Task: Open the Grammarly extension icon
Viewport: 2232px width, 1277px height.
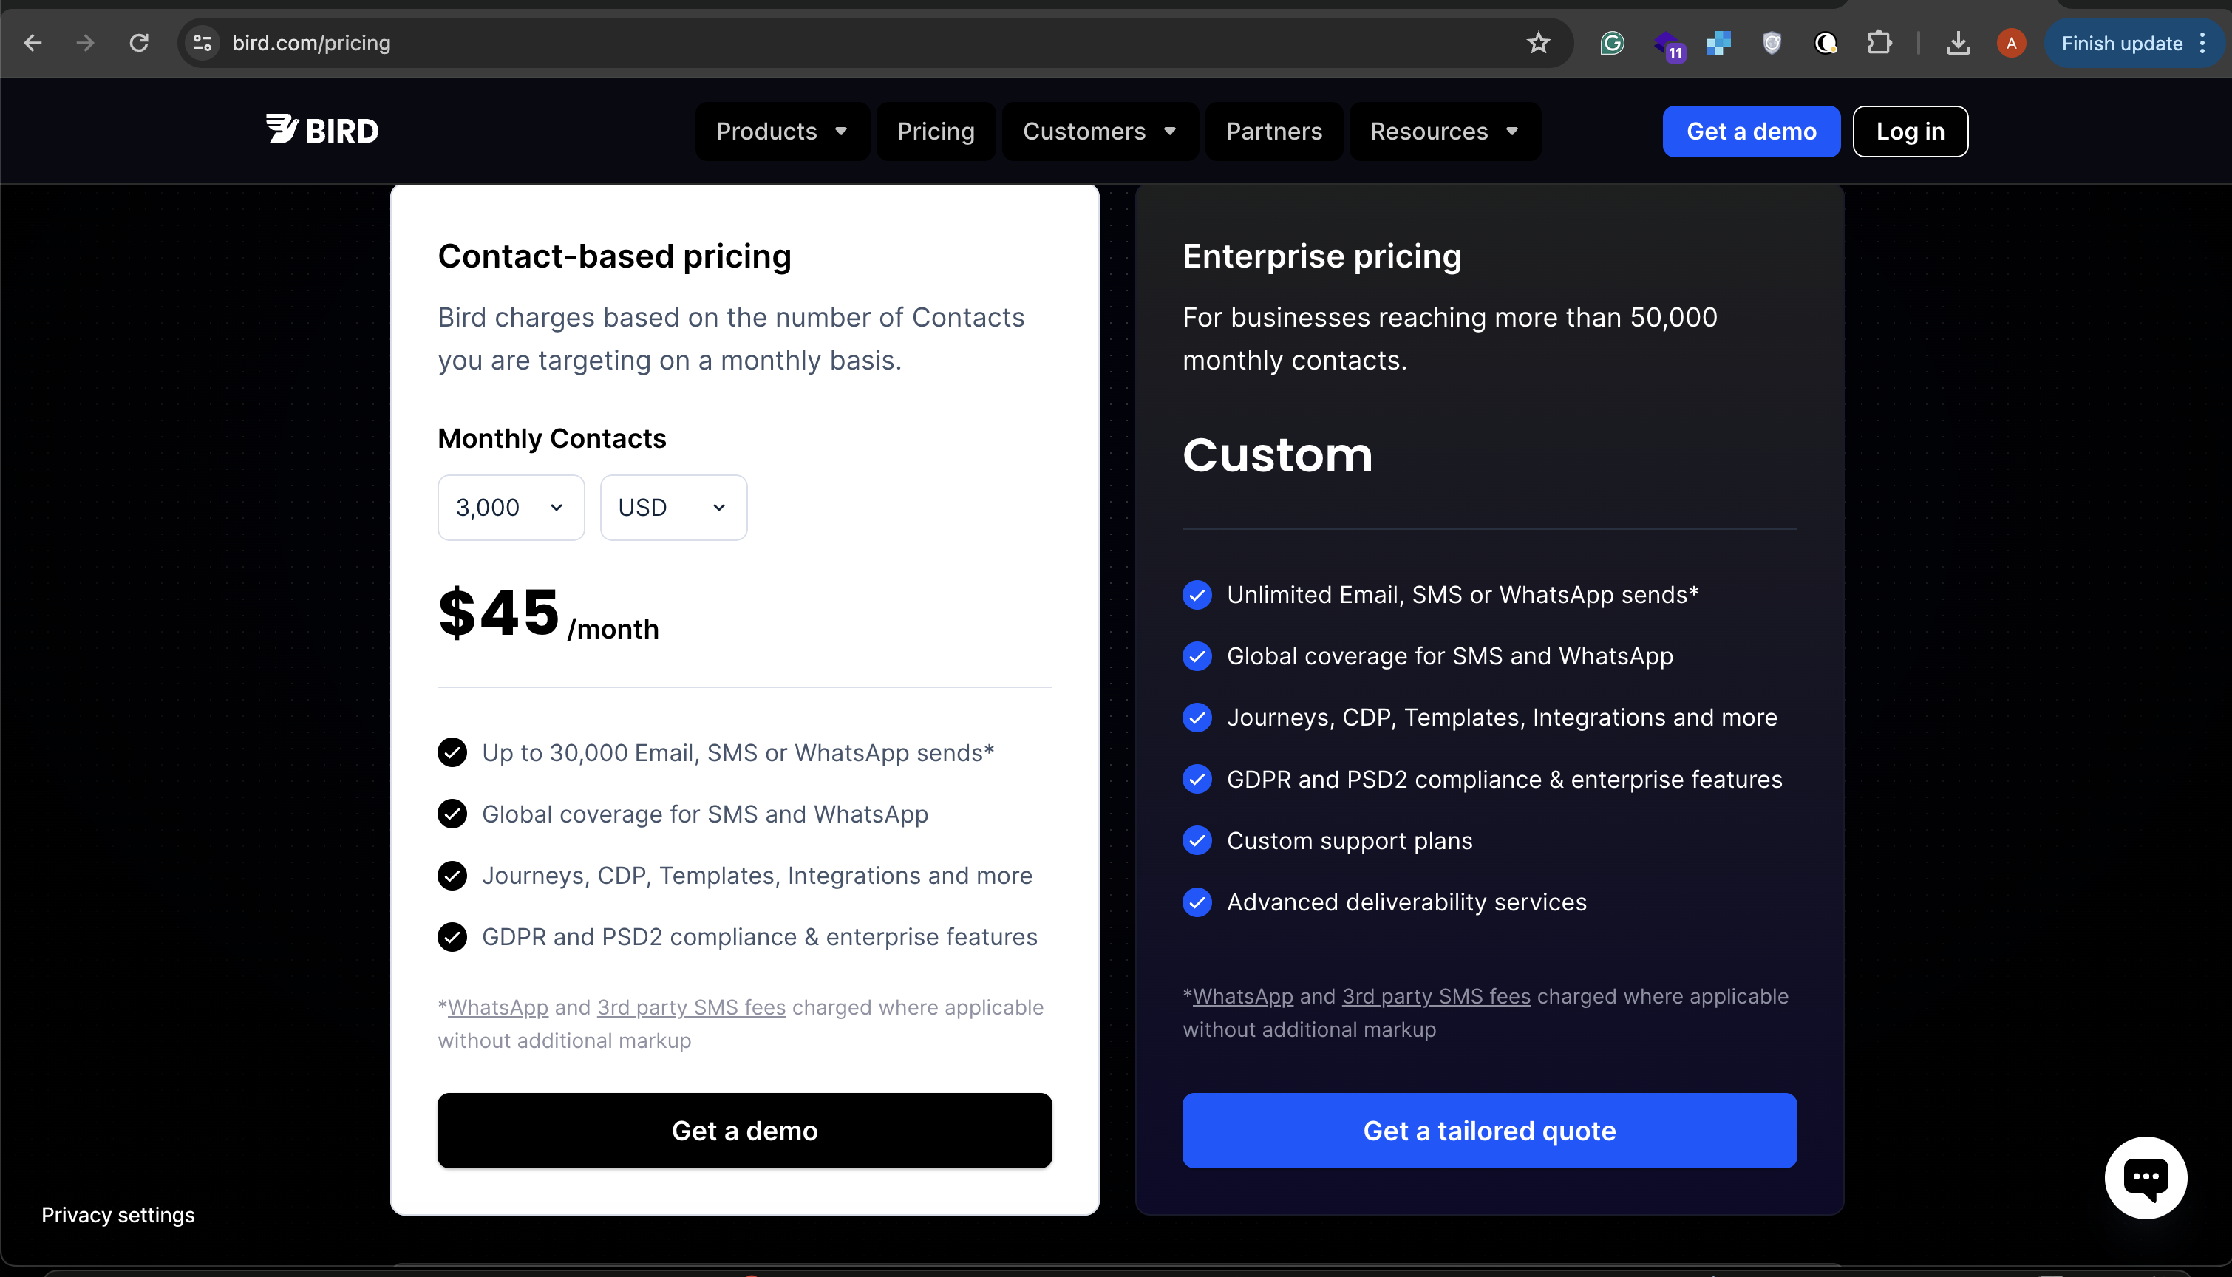Action: pyautogui.click(x=1612, y=43)
